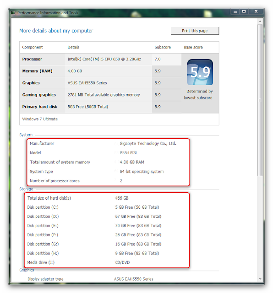Click 'Disk partition (E:)' label
The width and height of the screenshot is (273, 293).
pyautogui.click(x=43, y=226)
